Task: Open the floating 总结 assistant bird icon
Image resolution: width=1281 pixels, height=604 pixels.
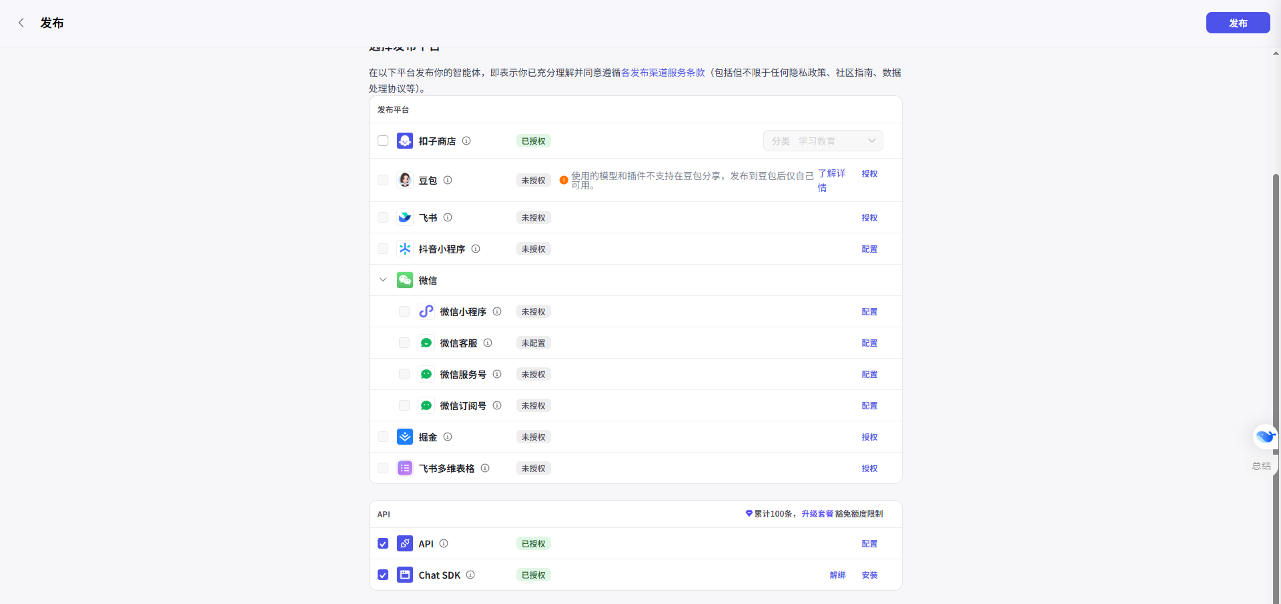Action: coord(1265,437)
